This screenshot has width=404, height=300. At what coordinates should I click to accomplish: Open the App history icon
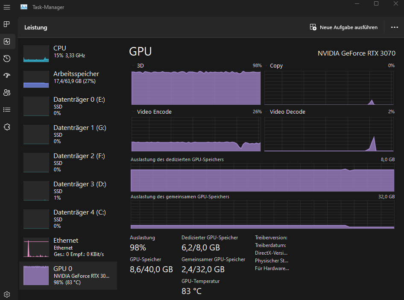click(x=7, y=59)
